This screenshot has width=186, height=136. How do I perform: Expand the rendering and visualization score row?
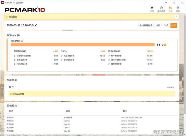point(130,60)
